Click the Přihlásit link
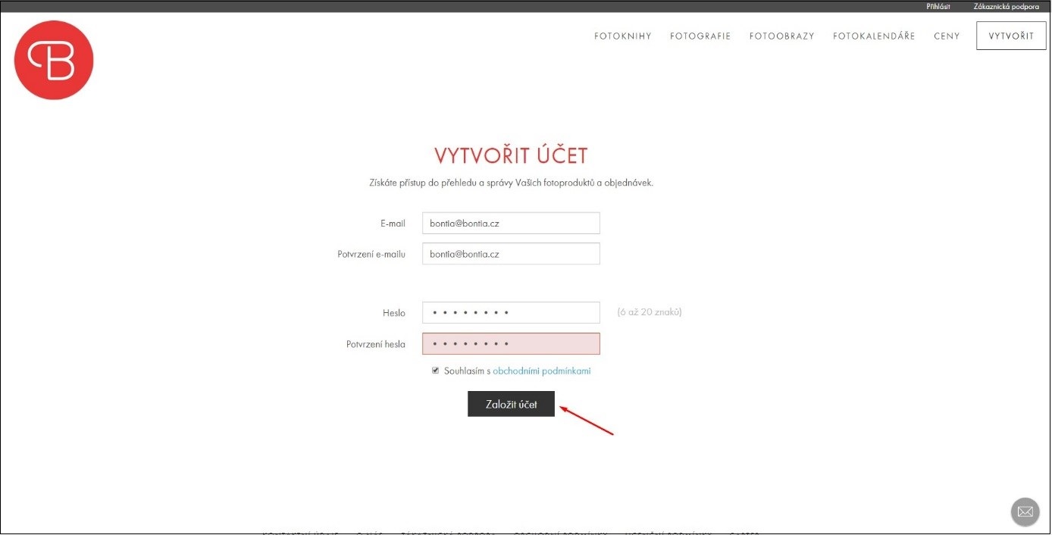This screenshot has height=535, width=1052. point(938,7)
